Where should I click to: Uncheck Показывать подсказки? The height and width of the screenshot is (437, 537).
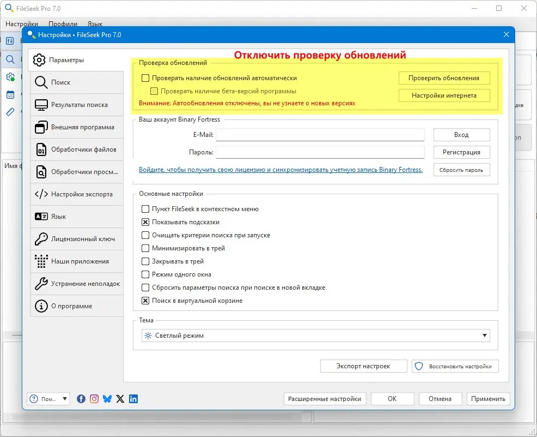click(145, 222)
